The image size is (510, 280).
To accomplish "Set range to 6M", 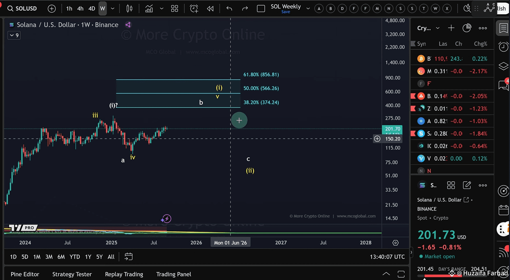I will (61, 257).
